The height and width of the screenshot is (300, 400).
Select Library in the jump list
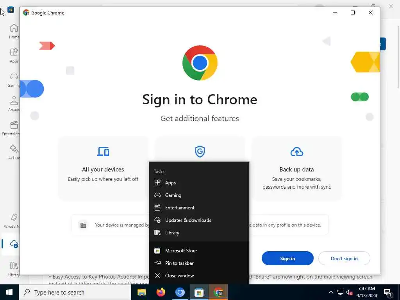point(199,233)
